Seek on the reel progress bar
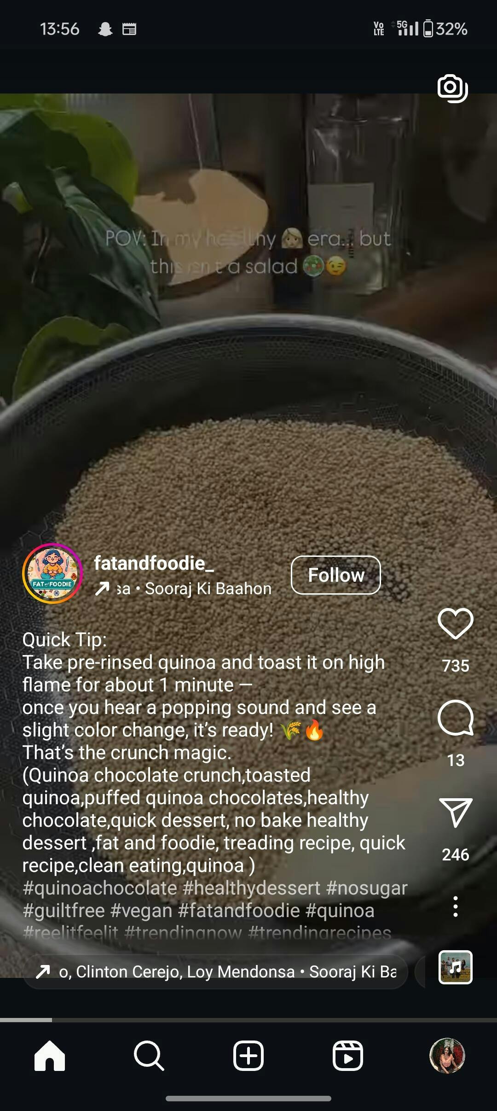Image resolution: width=497 pixels, height=1111 pixels. pos(248,1020)
